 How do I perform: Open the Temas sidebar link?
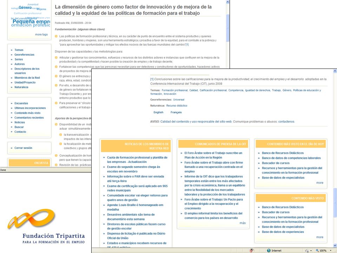click(x=19, y=50)
